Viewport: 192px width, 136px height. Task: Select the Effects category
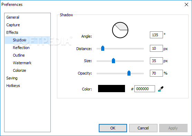pyautogui.click(x=12, y=32)
